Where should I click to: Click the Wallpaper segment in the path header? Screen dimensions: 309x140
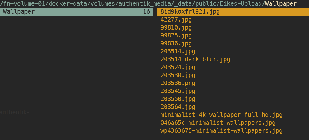281,3
